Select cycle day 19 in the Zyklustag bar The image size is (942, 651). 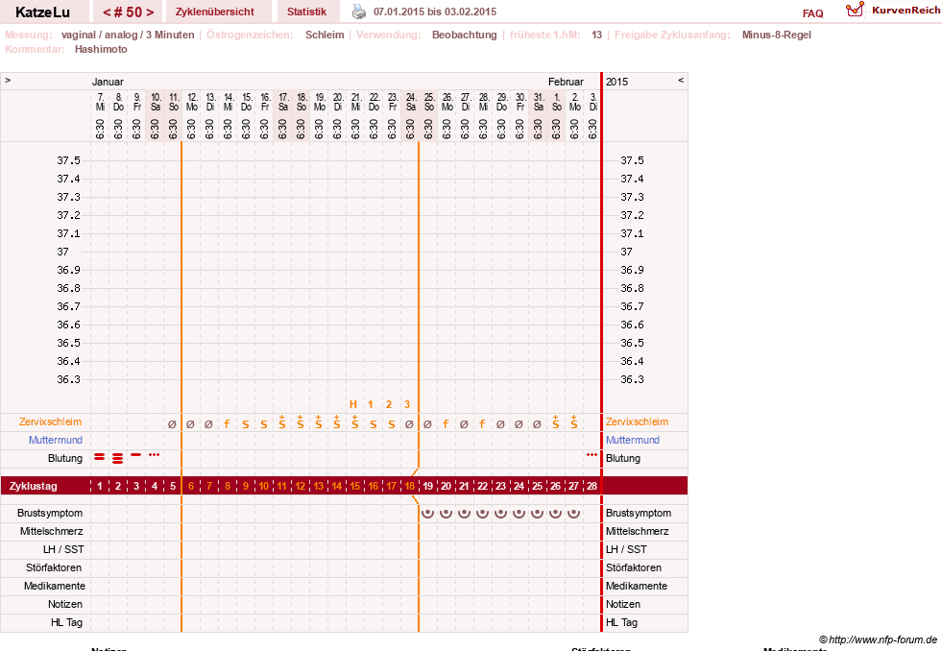(427, 486)
